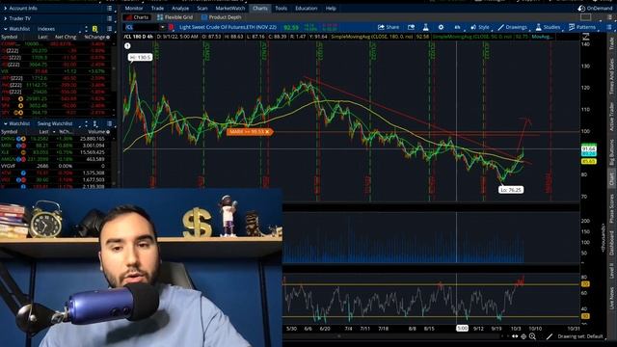Click the /CL symbol input field
This screenshot has height=347, width=617.
[x=142, y=27]
